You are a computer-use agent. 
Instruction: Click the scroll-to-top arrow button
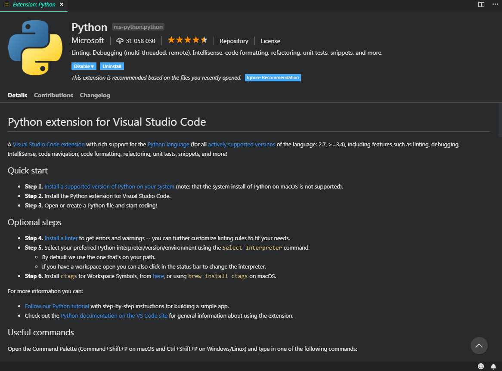479,346
